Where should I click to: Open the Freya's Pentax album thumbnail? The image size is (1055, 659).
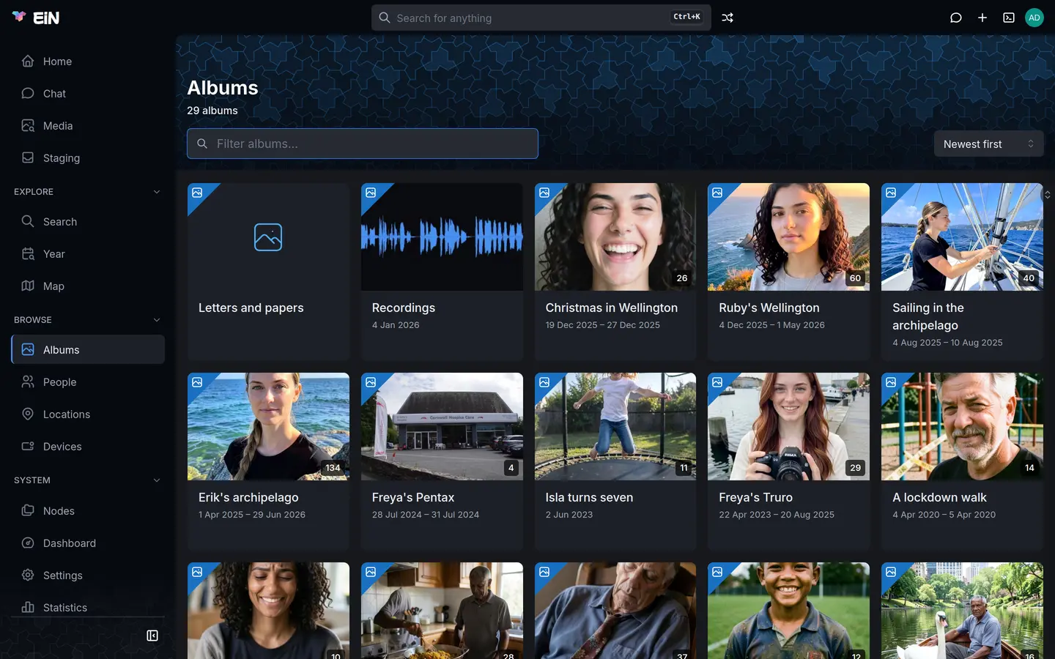tap(442, 427)
